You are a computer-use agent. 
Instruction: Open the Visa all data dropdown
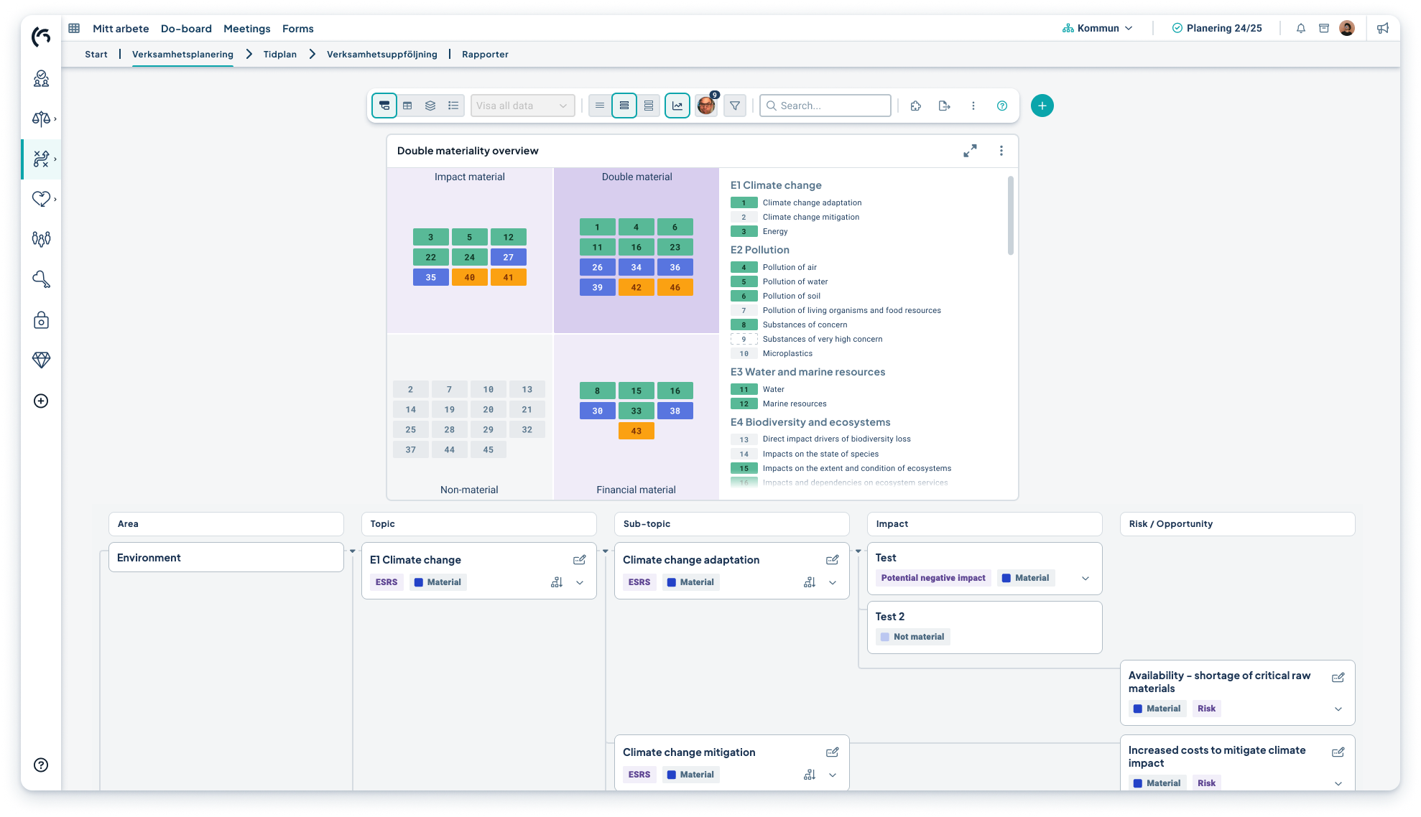click(522, 106)
